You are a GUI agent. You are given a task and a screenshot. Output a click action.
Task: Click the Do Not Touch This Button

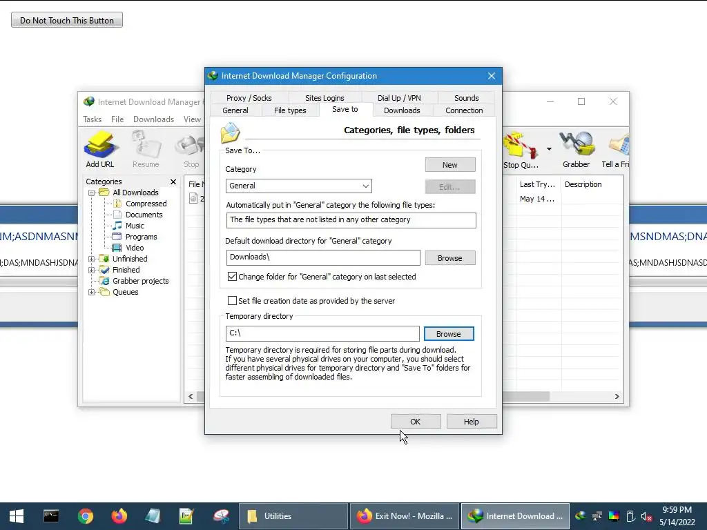tap(67, 20)
